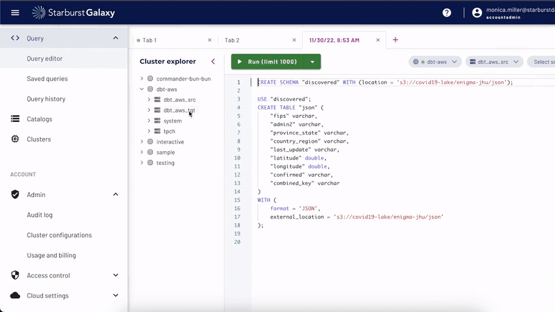Click the Admin shield check icon
This screenshot has height=312, width=555.
pos(15,194)
